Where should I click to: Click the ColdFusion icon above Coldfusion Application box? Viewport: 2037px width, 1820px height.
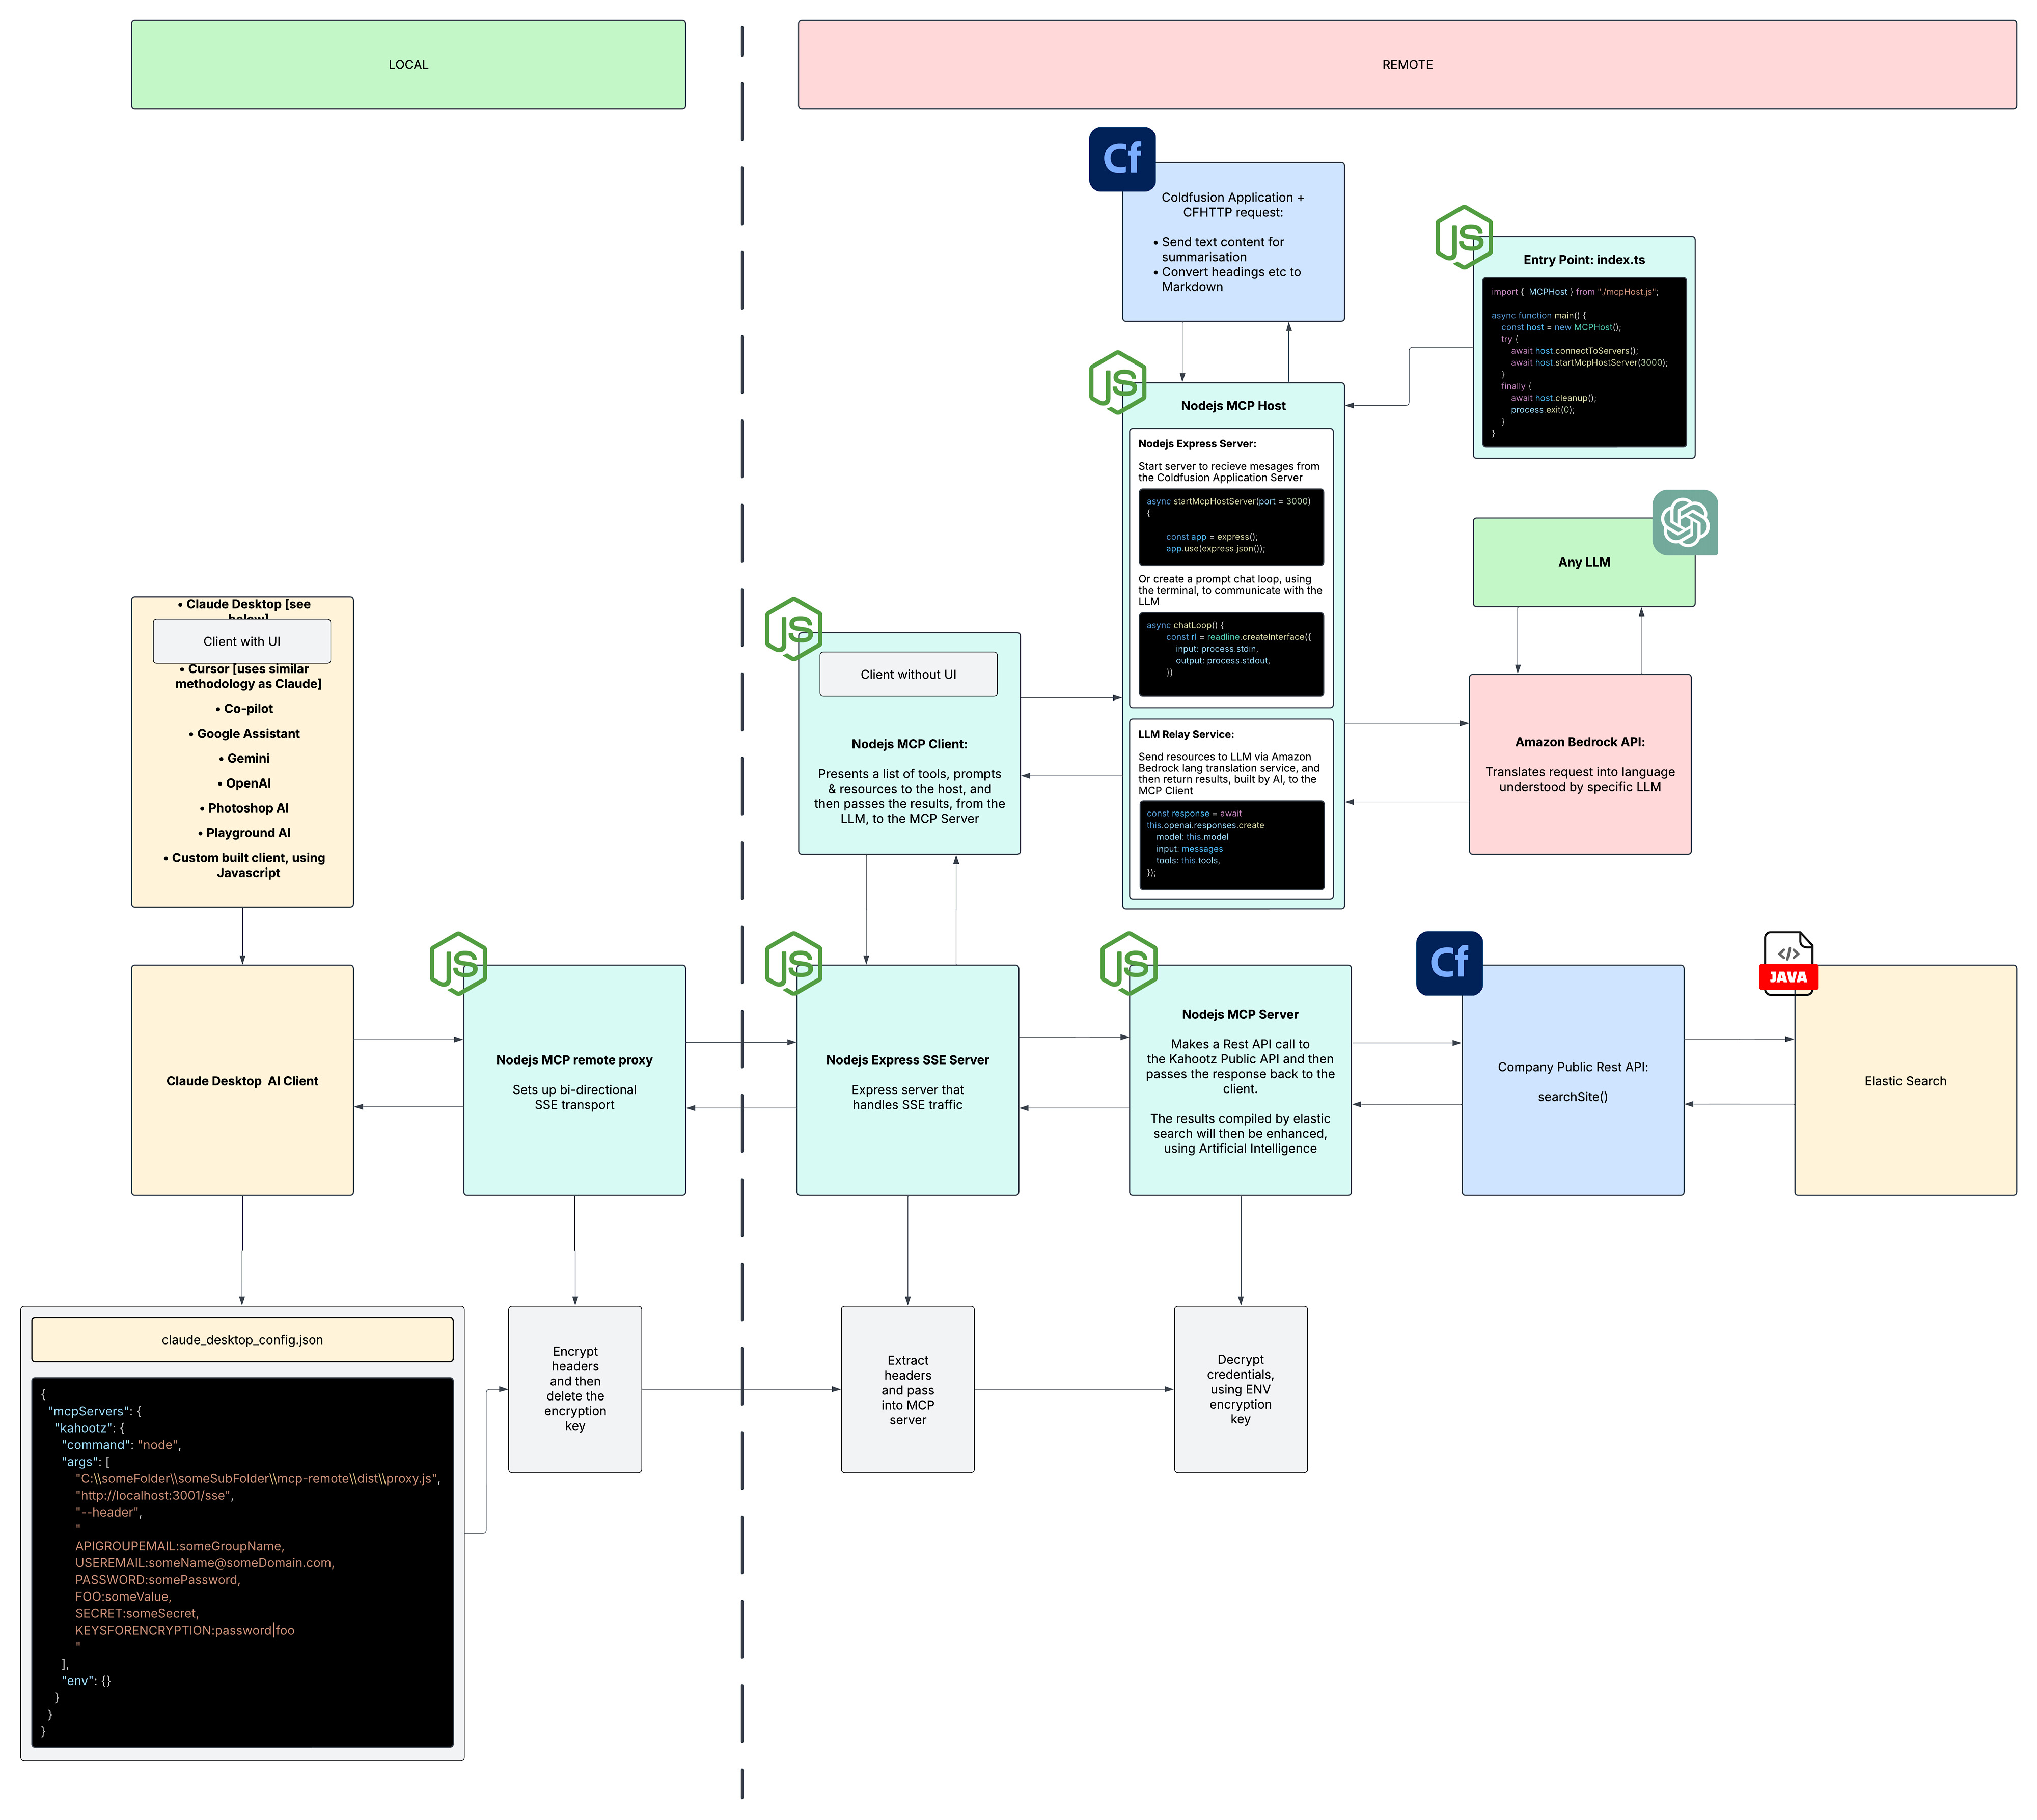coord(1121,159)
